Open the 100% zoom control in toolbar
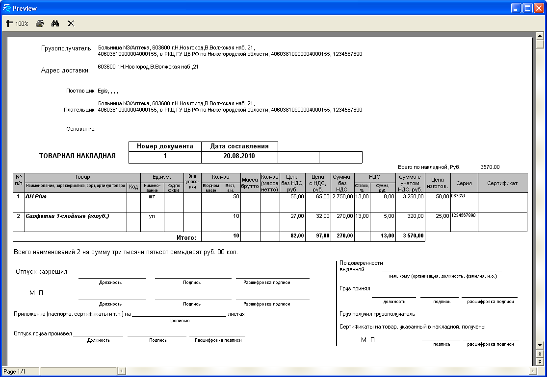547x377 pixels. coord(17,24)
